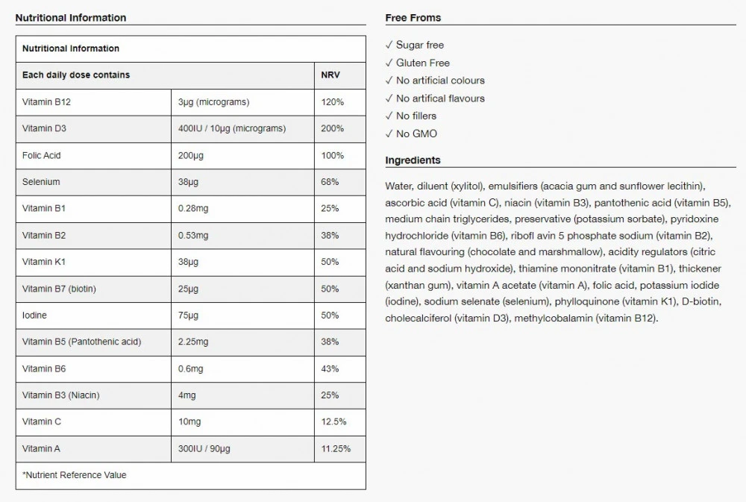Click the Vitamin C 12.5% NRV value

click(x=333, y=421)
